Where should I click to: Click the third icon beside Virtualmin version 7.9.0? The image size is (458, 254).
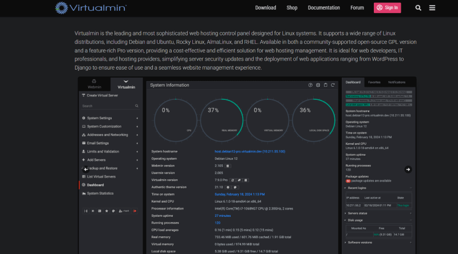246,180
